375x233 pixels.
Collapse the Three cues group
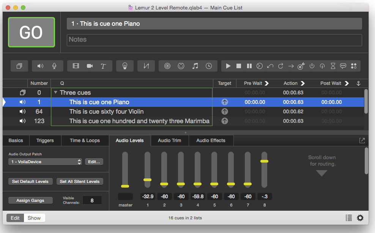56,92
